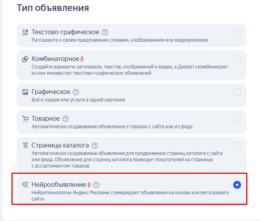The height and width of the screenshot is (221, 260).
Task: Enable the Товарное radio option
Action: pos(237,119)
